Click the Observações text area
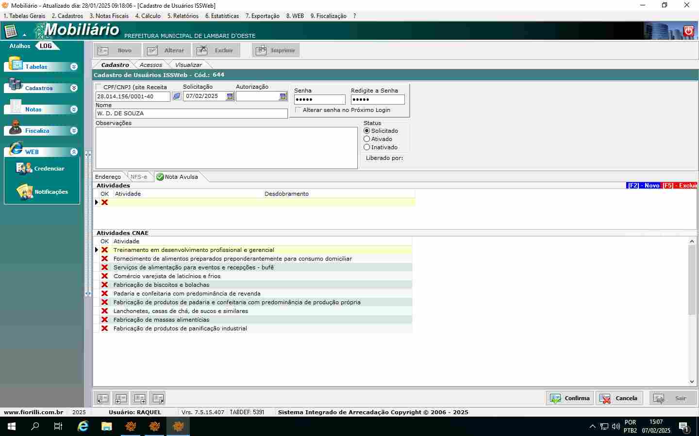Screen dimensions: 699x436 coord(226,148)
